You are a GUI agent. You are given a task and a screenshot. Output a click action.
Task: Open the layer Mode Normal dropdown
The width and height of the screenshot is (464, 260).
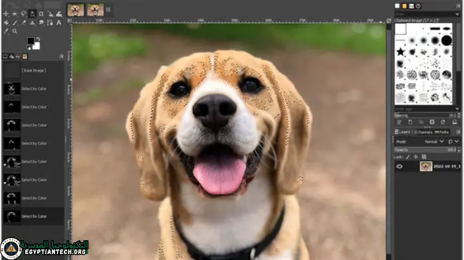(x=433, y=142)
